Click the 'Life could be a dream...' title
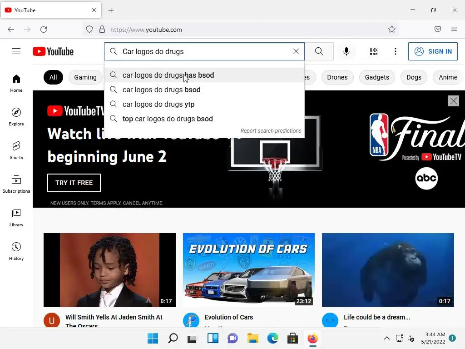 [377, 317]
